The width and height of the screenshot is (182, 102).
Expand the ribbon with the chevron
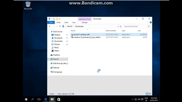(x=148, y=22)
